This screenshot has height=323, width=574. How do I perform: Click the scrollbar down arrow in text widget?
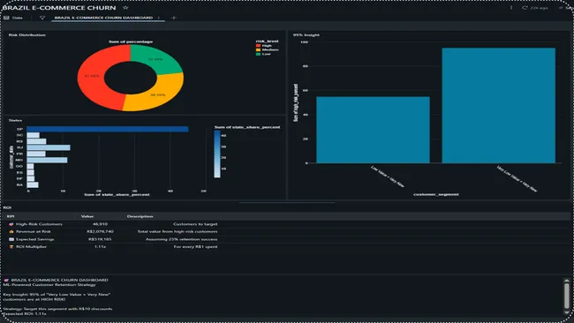567,312
